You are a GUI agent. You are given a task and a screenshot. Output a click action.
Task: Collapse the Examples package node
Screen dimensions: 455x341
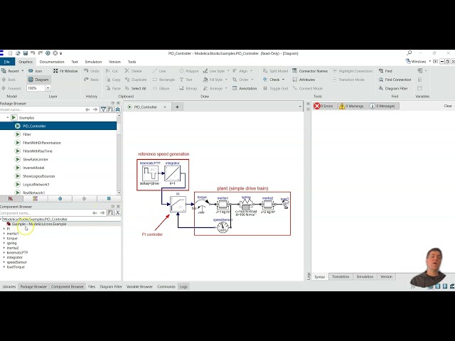8,118
